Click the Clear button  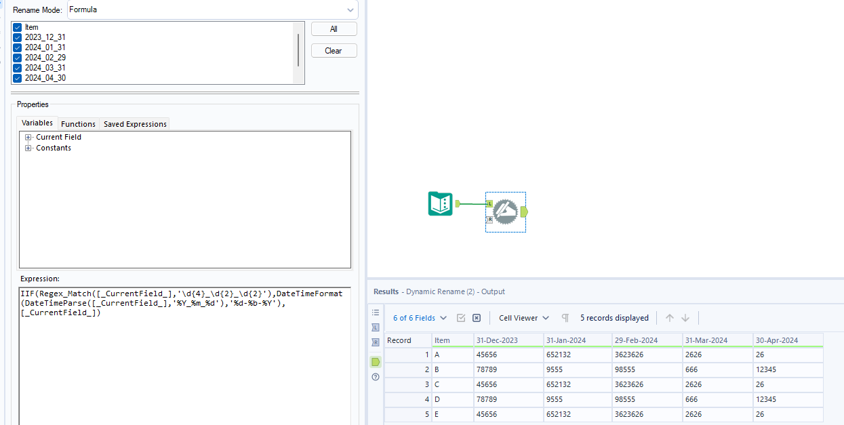[334, 50]
